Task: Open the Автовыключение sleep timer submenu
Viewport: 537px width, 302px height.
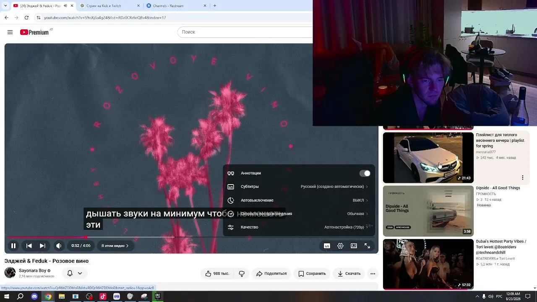Action: [x=299, y=200]
